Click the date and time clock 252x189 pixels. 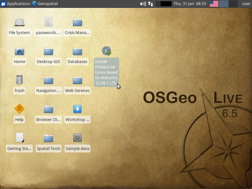pos(190,4)
